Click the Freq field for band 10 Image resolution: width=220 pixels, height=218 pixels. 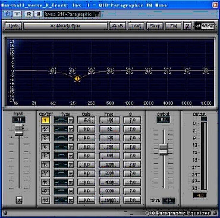[x=109, y=200]
